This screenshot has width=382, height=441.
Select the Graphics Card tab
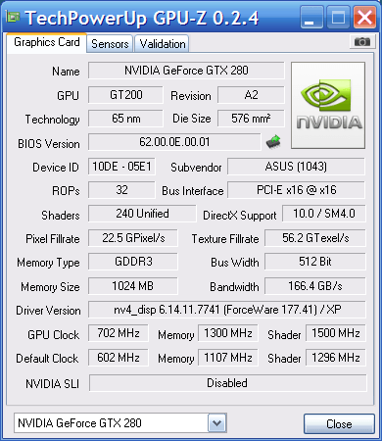47,42
